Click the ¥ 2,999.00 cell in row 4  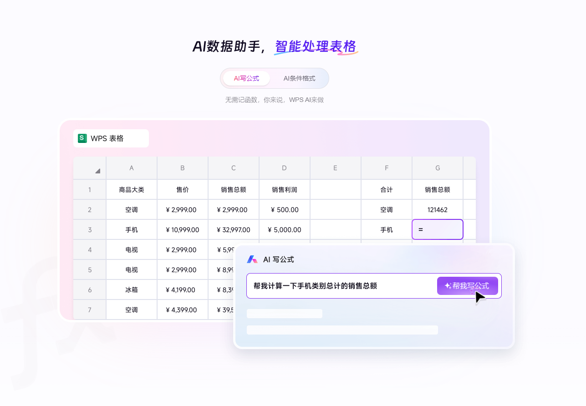(183, 250)
